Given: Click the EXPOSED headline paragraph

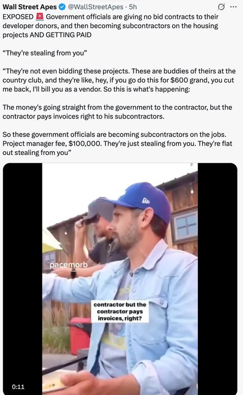Looking at the screenshot, I should (x=110, y=26).
